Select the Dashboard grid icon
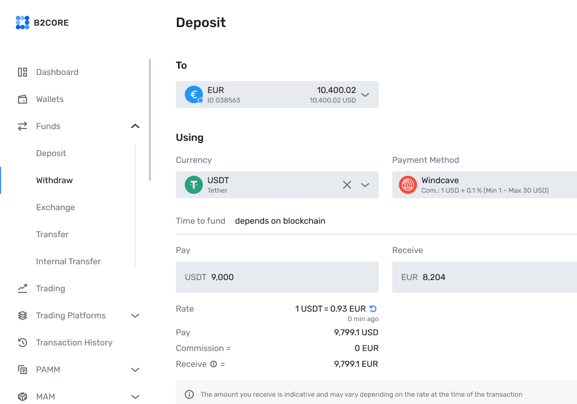Screen dimensions: 577x404 (x=22, y=72)
